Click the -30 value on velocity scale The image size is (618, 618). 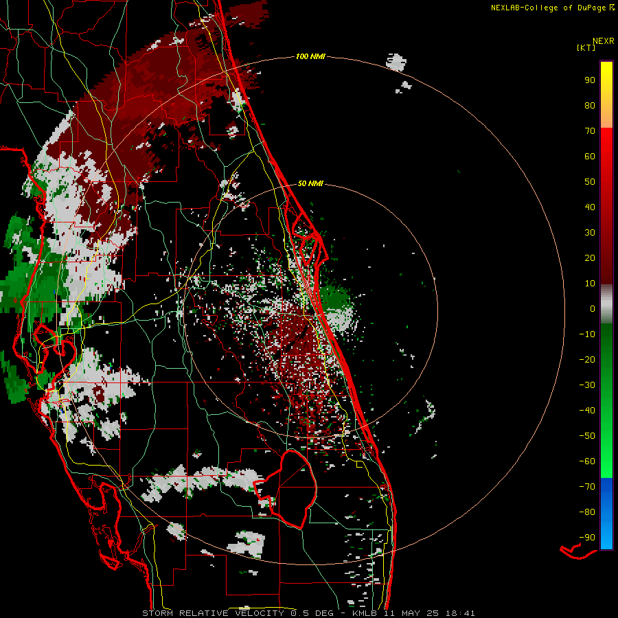587,385
